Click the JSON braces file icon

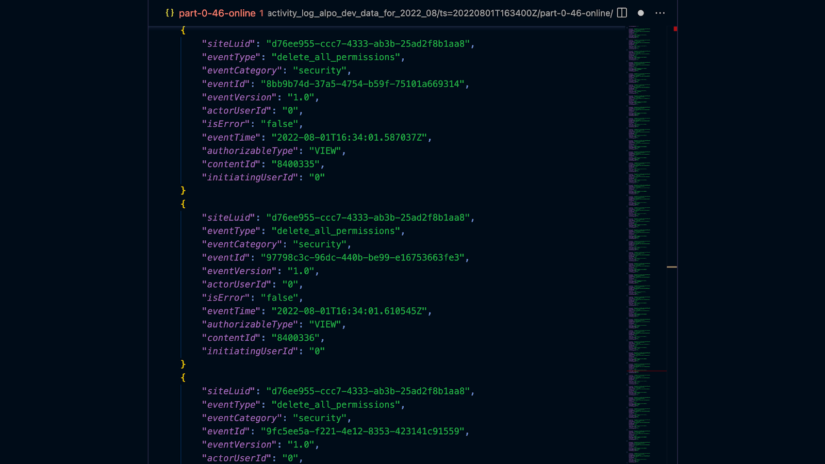coord(170,13)
